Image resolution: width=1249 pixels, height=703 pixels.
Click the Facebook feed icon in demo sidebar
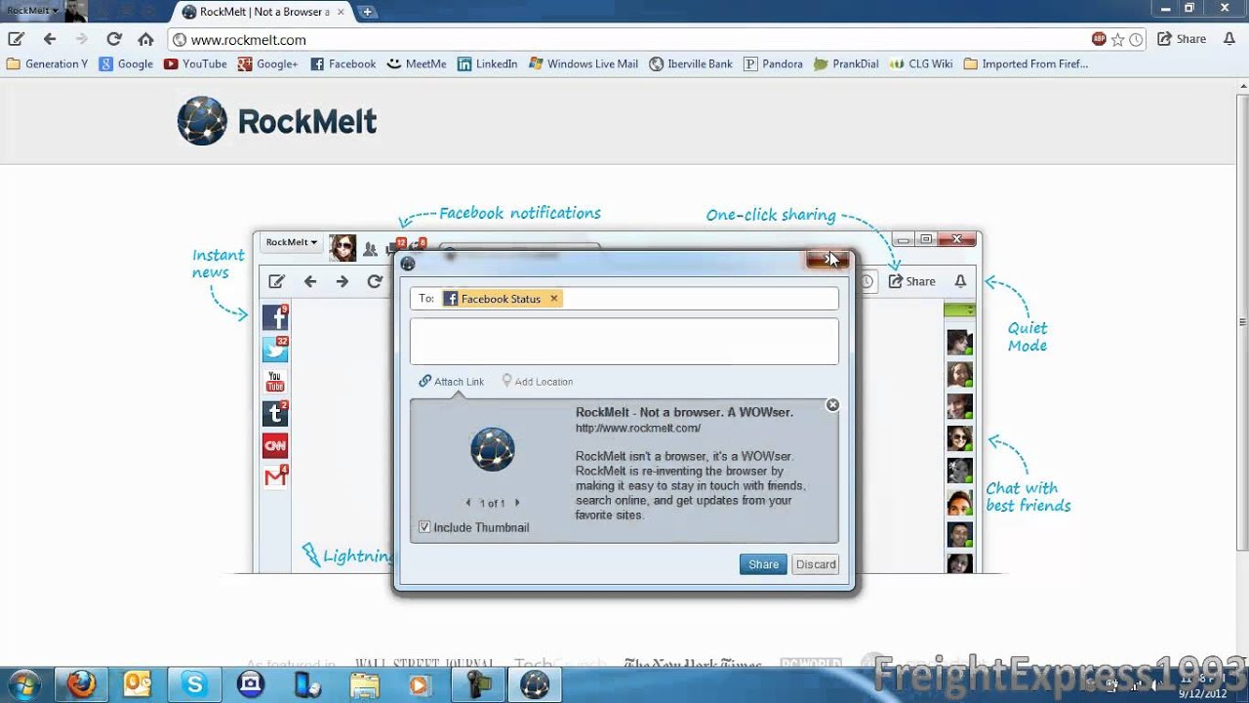click(x=275, y=317)
